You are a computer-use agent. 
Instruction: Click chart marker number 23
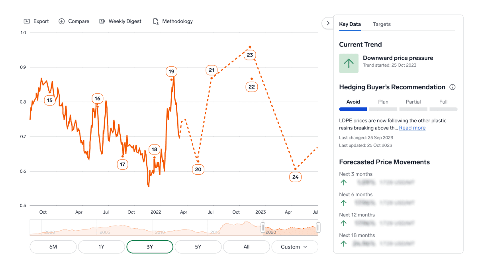tap(250, 55)
